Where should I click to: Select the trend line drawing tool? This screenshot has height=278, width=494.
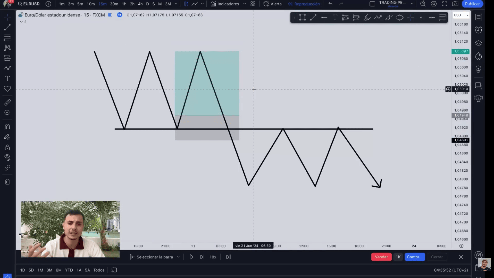(x=7, y=27)
